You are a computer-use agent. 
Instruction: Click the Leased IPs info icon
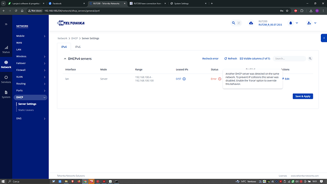point(184,79)
